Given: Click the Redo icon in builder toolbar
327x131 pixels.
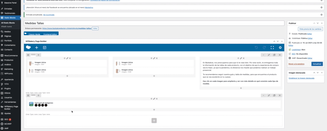Looking at the screenshot, I should coord(264,48).
